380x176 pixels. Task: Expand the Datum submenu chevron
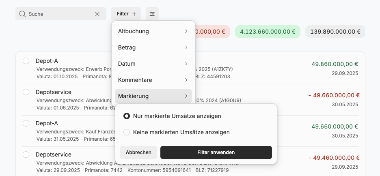pyautogui.click(x=186, y=64)
